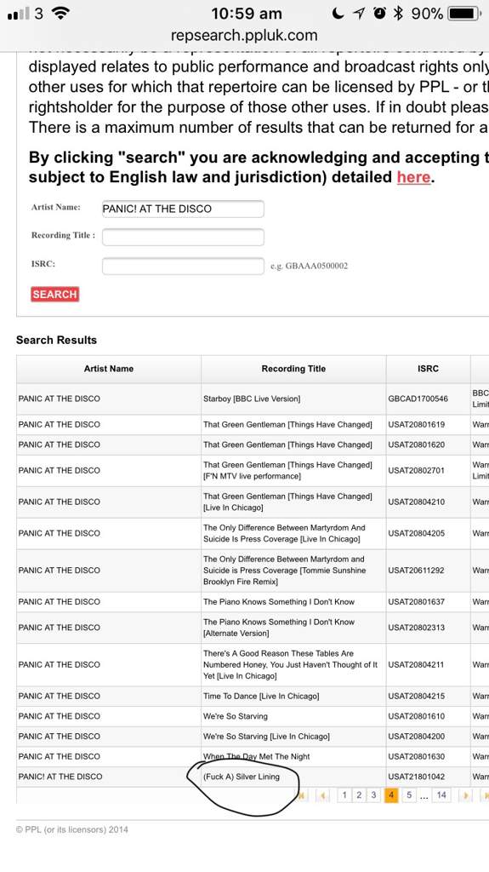Click the red SEARCH button
Viewport: 489px width, 872px height.
[55, 294]
